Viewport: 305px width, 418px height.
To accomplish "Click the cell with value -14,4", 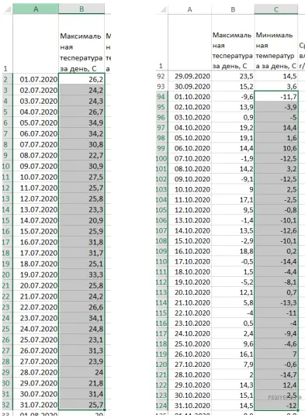I will pos(276,261).
